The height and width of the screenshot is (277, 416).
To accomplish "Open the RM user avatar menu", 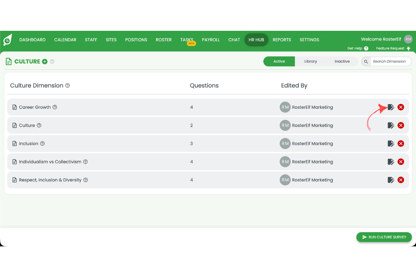I will click(408, 39).
